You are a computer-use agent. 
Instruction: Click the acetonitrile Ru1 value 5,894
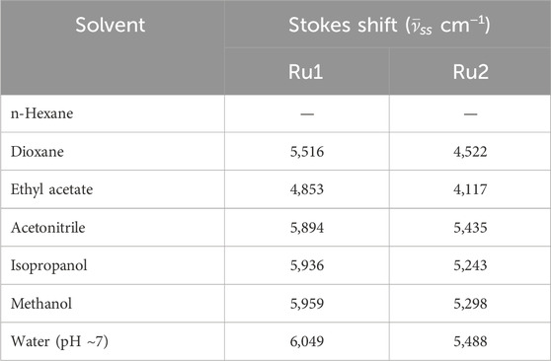(307, 228)
